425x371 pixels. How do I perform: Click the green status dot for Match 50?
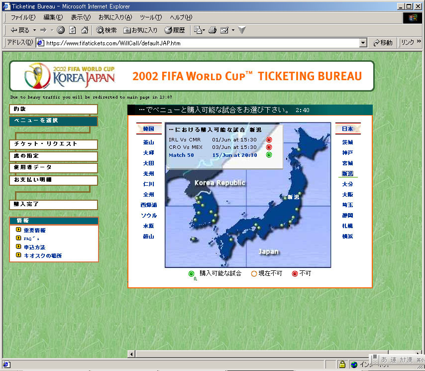pyautogui.click(x=269, y=155)
